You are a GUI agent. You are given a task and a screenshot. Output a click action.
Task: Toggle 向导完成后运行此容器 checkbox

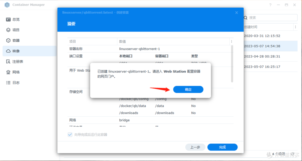pos(70,134)
